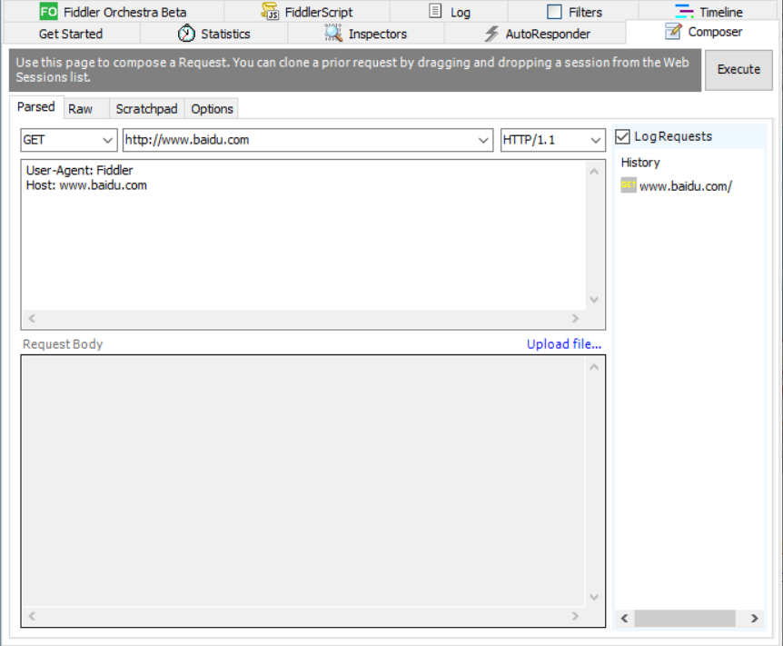The height and width of the screenshot is (646, 783).
Task: Click the headers box scroll up arrow
Action: click(594, 172)
